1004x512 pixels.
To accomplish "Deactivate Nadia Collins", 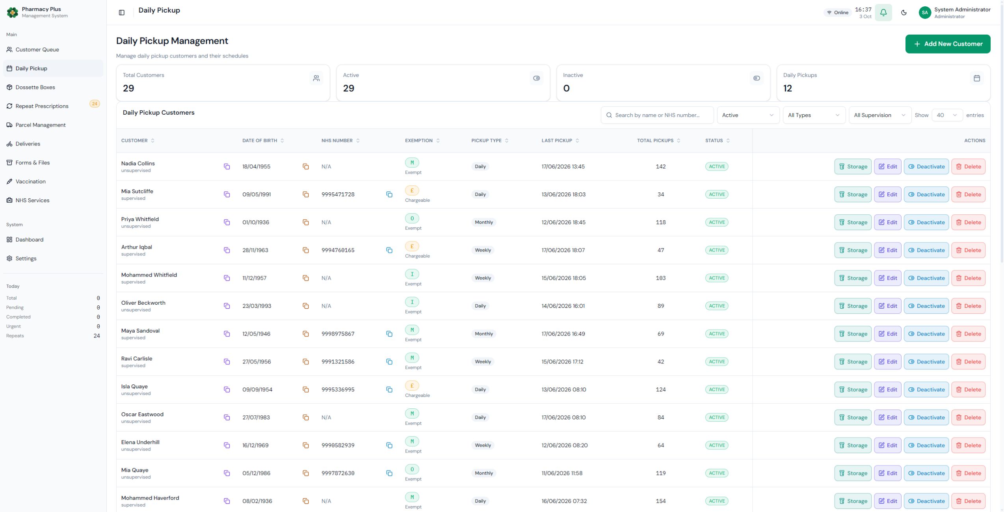I will 926,167.
